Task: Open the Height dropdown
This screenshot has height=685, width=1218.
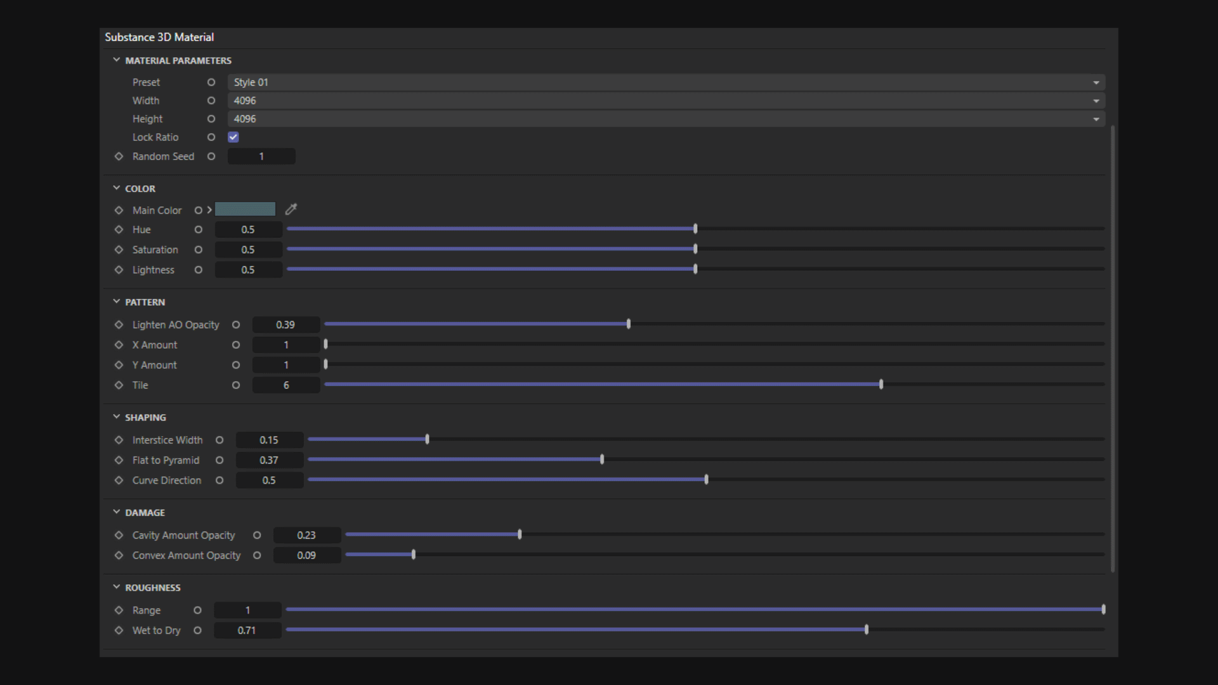Action: click(x=666, y=119)
